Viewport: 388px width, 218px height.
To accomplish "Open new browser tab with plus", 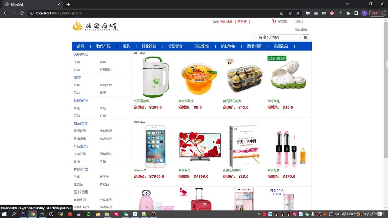I will point(68,4).
